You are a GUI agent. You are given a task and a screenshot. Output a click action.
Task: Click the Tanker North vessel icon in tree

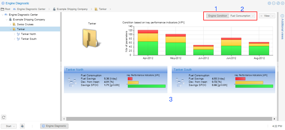[x=18, y=34]
